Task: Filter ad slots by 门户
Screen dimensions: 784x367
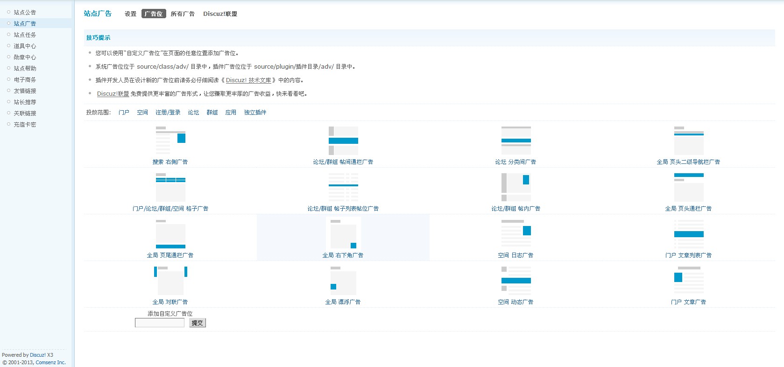Action: (x=124, y=113)
